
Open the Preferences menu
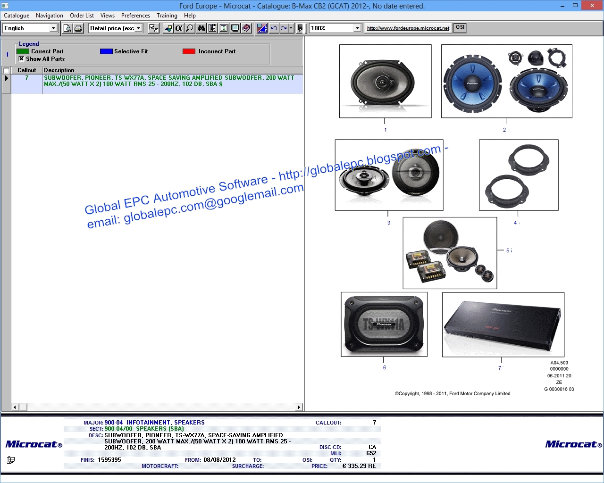click(135, 15)
